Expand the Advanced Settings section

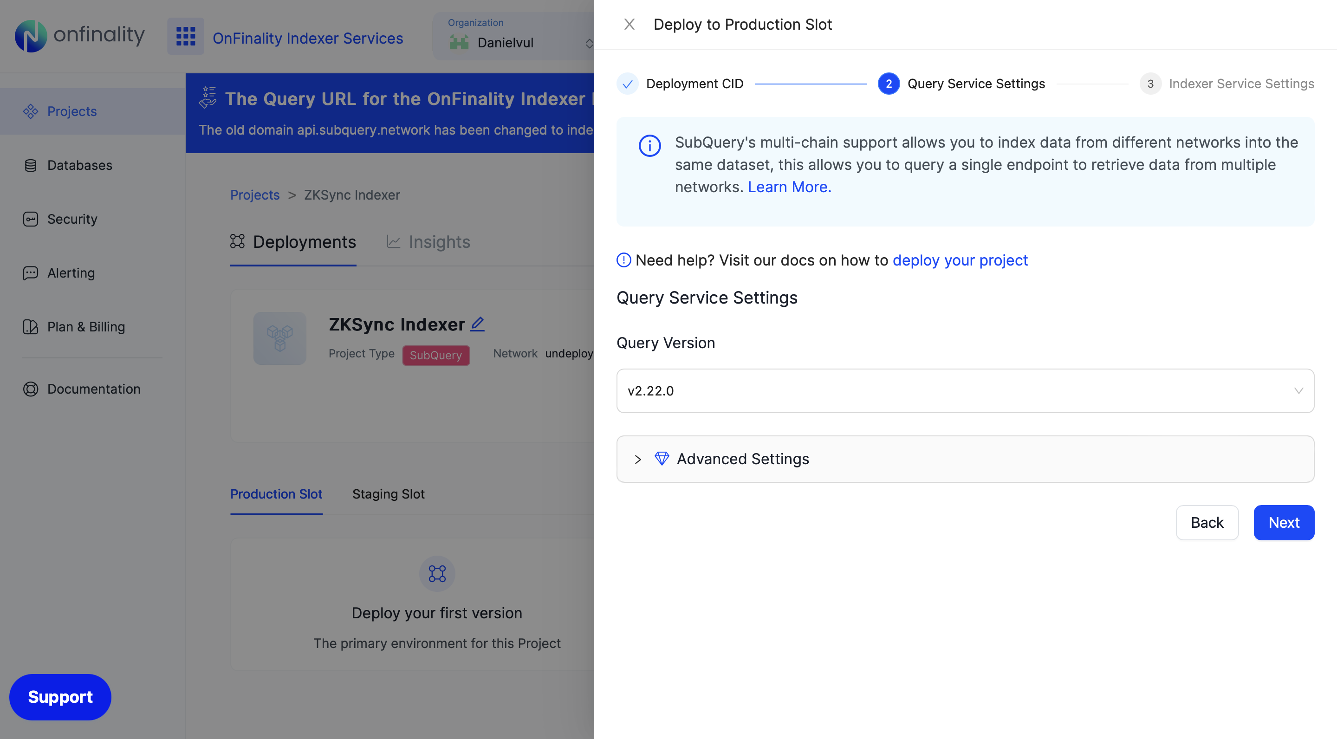coord(742,459)
